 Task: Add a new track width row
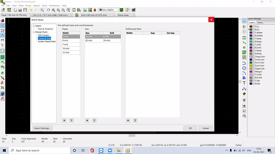pyautogui.click(x=64, y=120)
